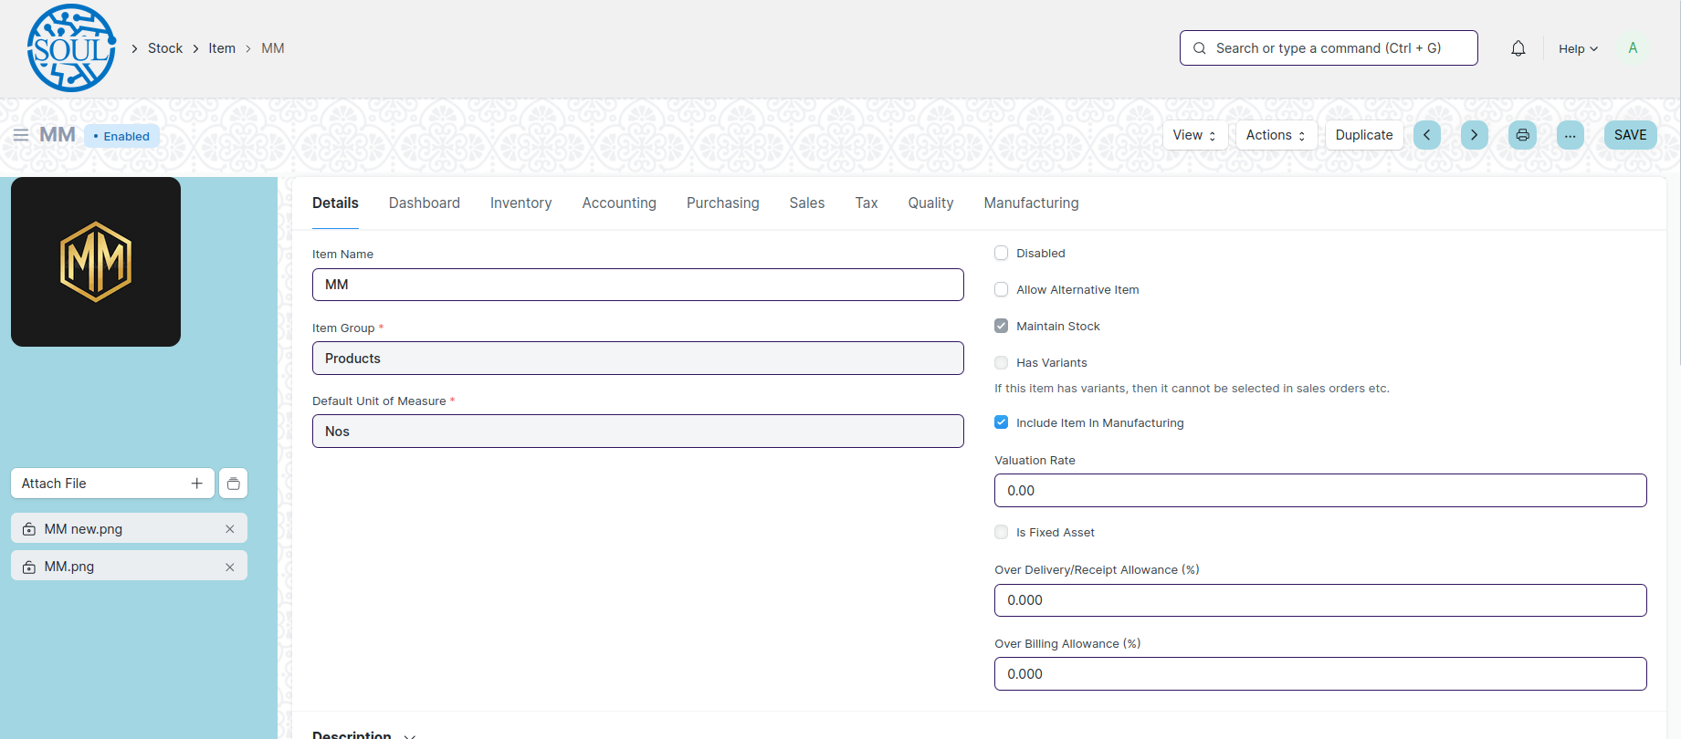Go to next document arrow
This screenshot has width=1681, height=739.
click(x=1475, y=135)
